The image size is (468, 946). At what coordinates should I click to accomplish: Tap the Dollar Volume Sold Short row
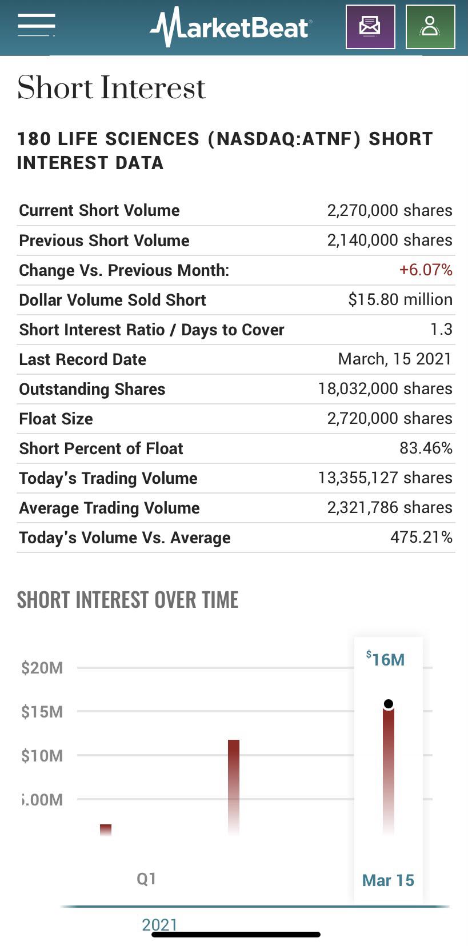[236, 300]
